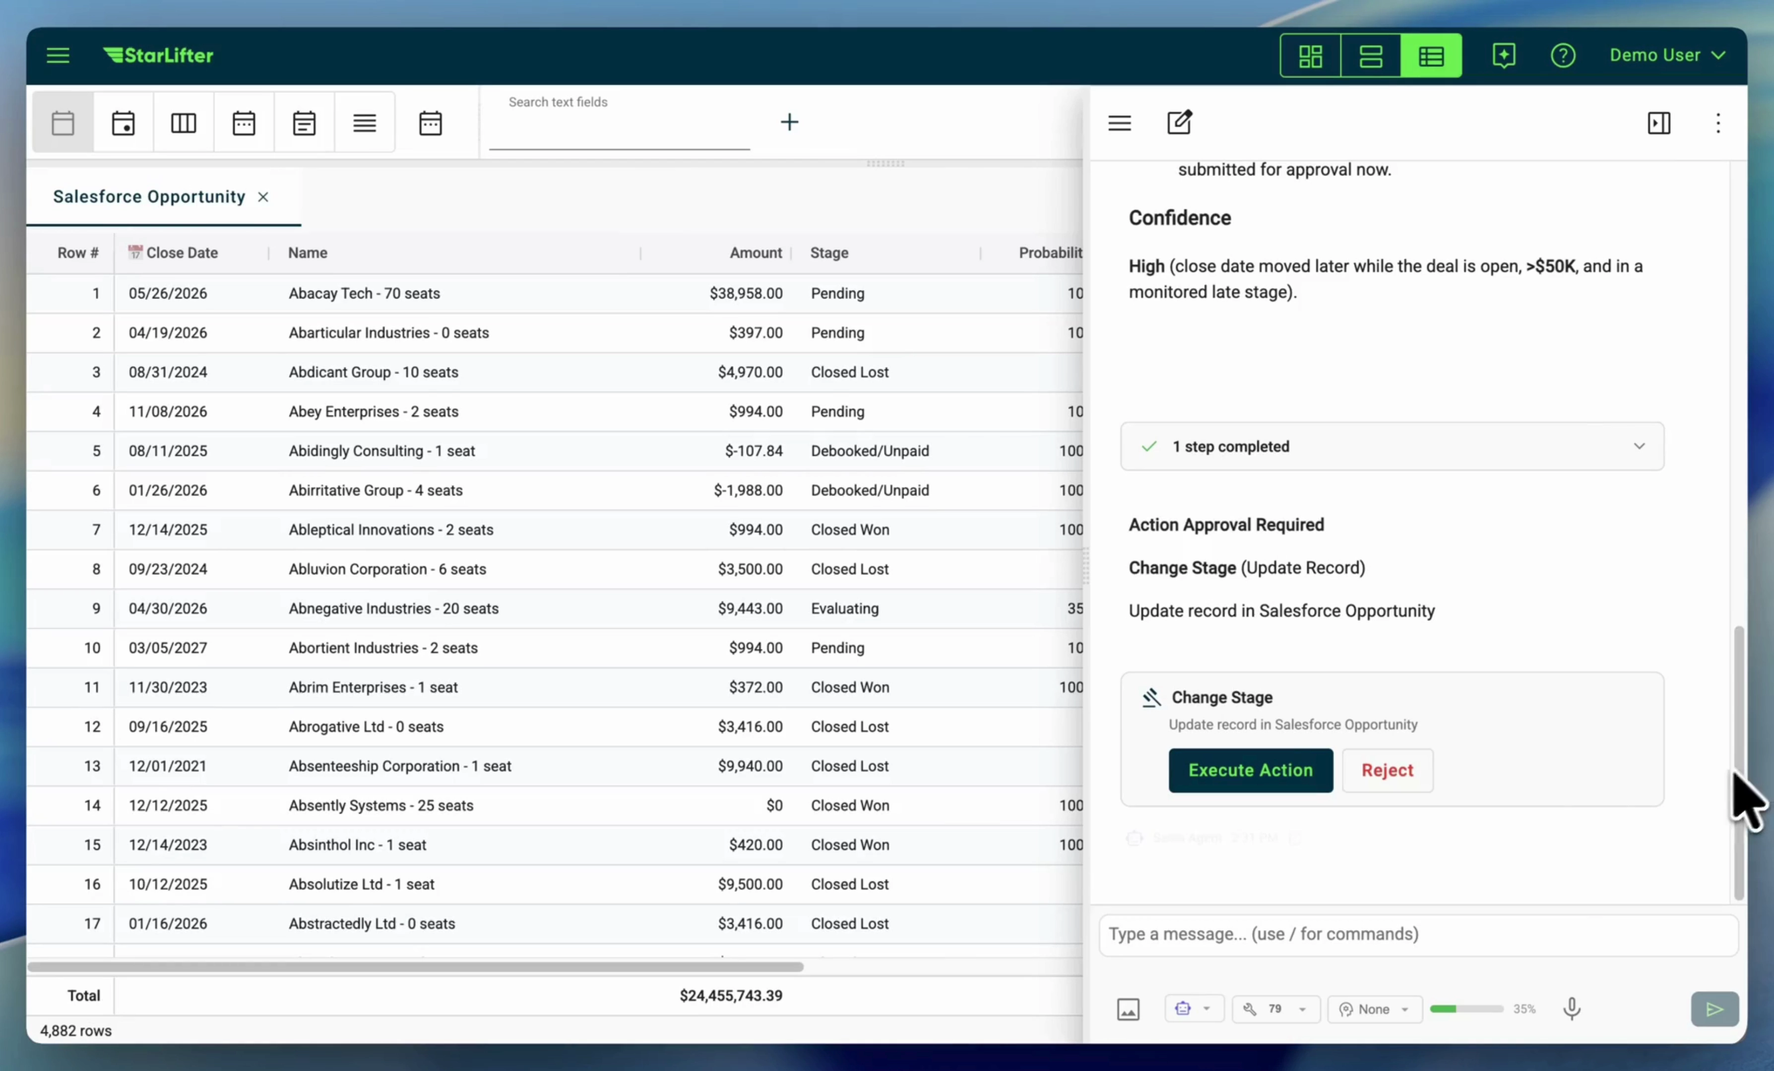This screenshot has height=1071, width=1774.
Task: Click the 35% context usage bar
Action: pos(1466,1009)
